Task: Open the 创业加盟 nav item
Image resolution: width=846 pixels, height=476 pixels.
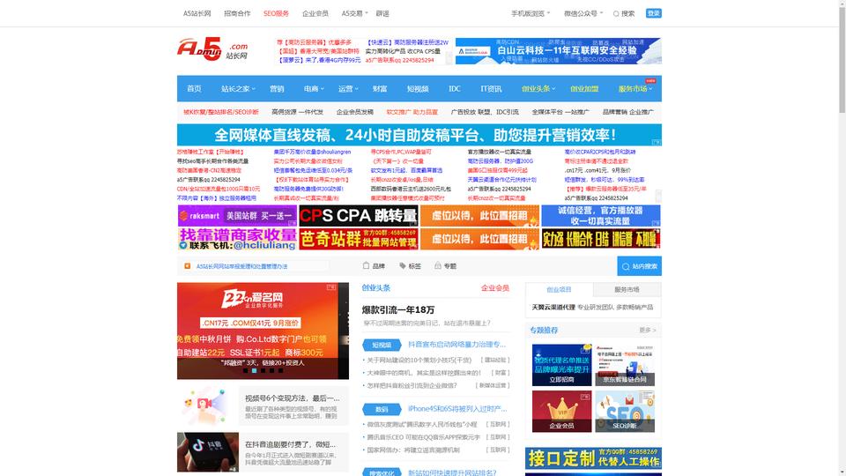Action: [584, 88]
